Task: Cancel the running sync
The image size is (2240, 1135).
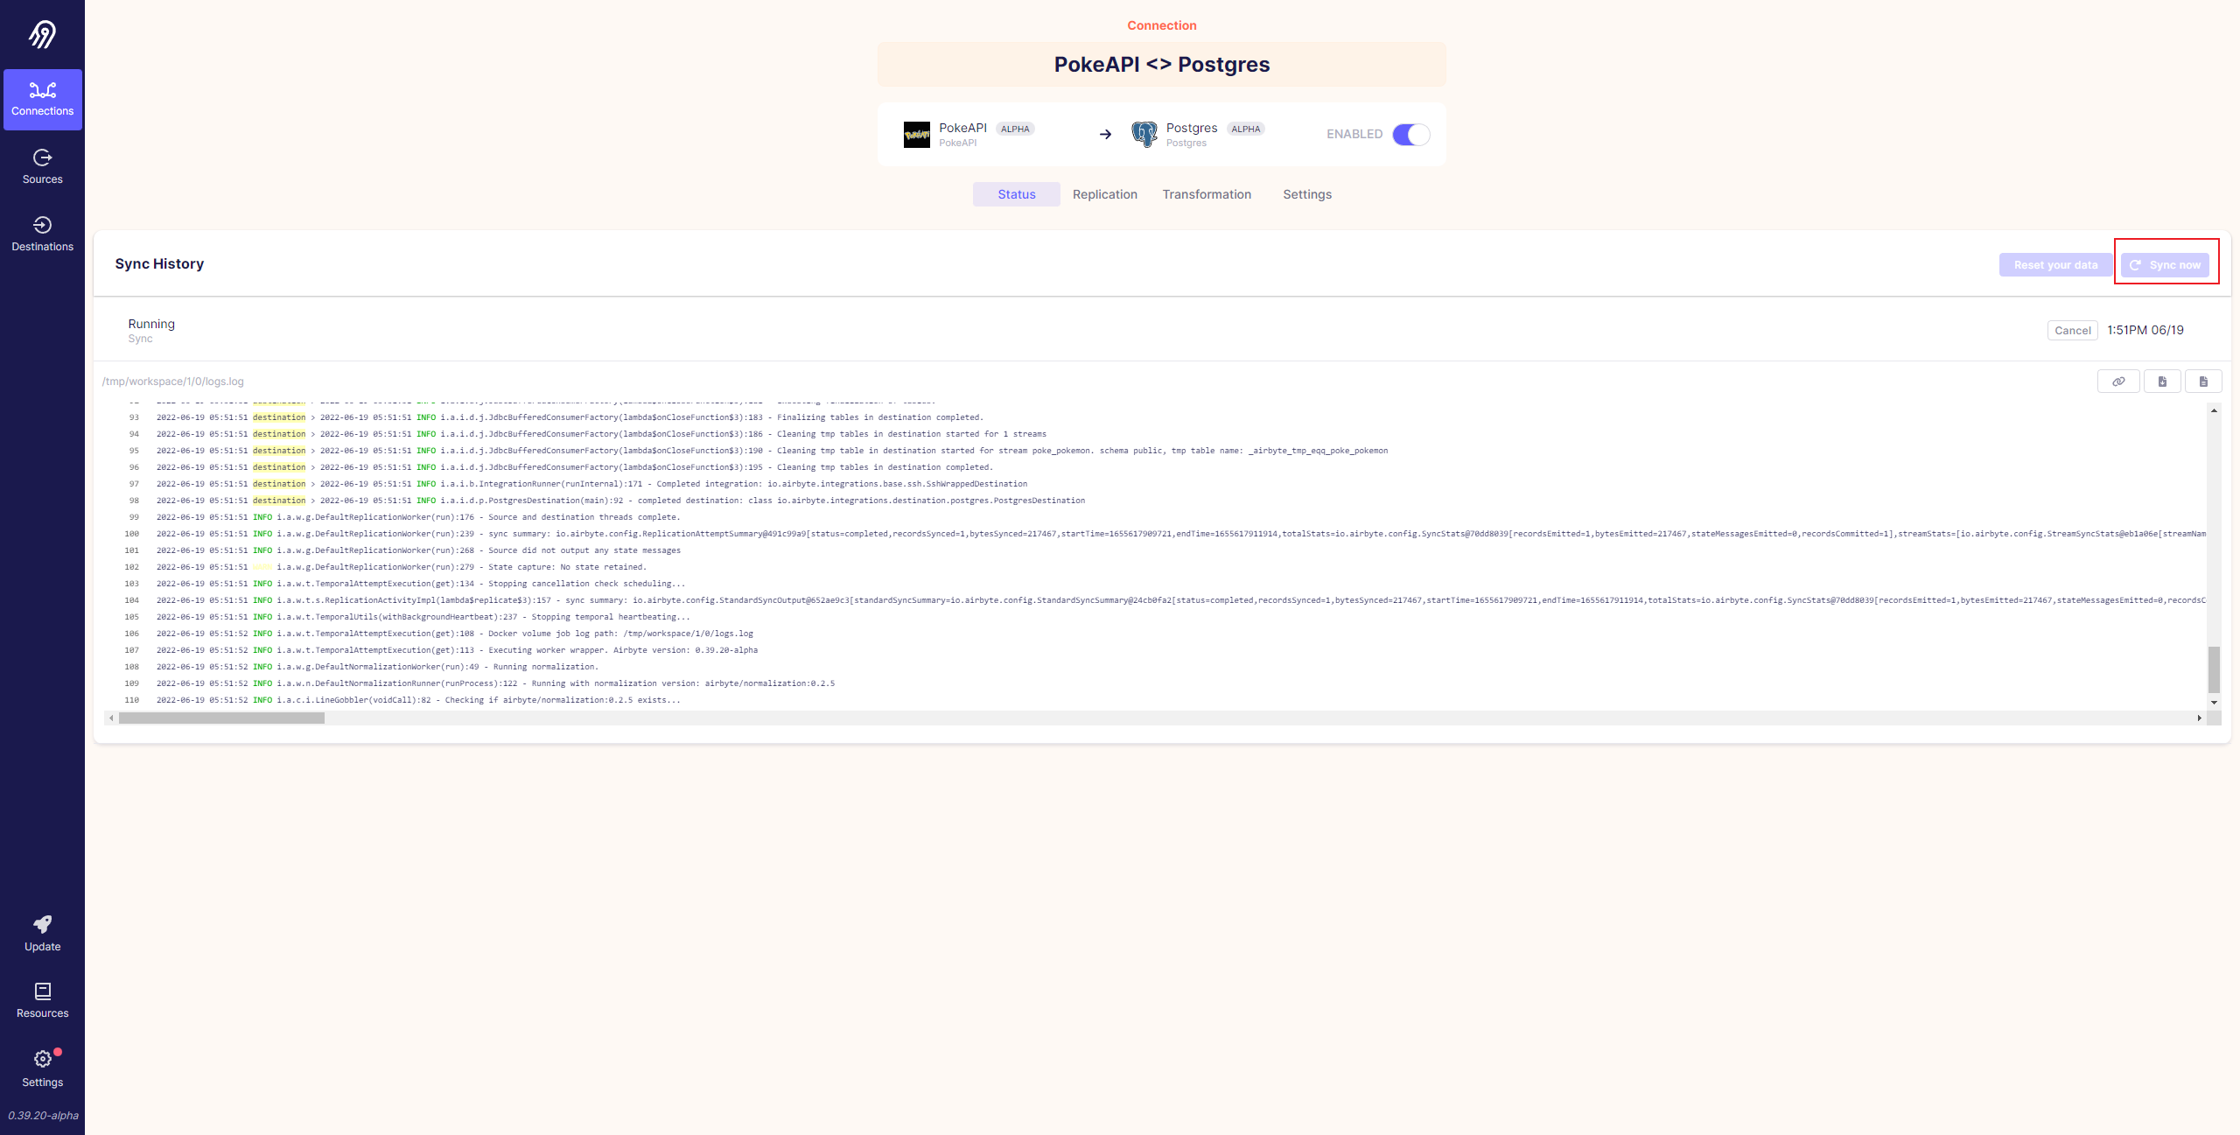Action: point(2072,331)
